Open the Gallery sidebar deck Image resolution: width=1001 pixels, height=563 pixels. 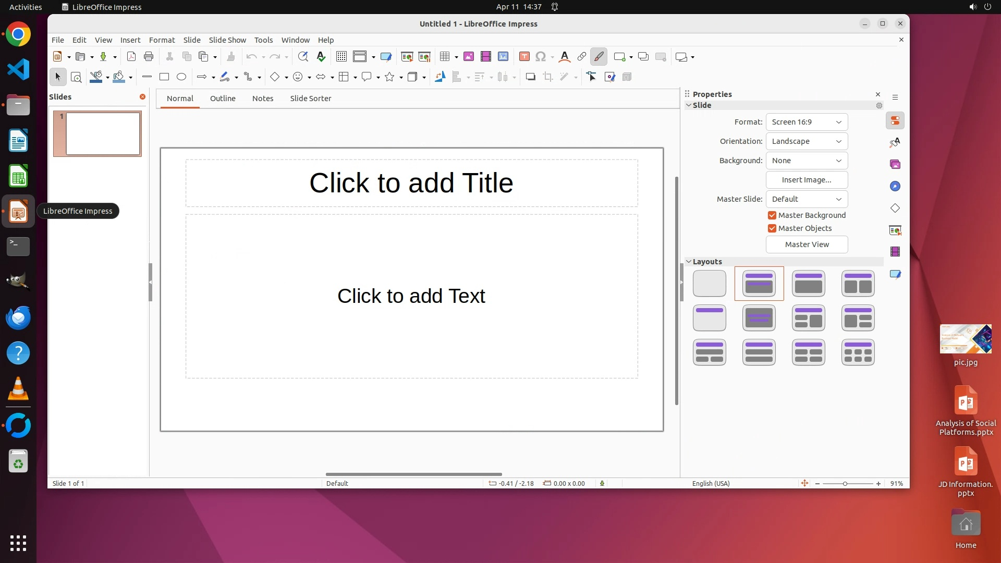895,165
